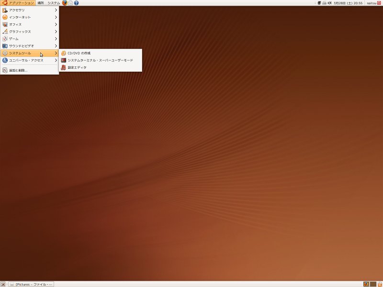The image size is (383, 287).
Task: Open the trash icon in bottom panel
Action: [380, 284]
